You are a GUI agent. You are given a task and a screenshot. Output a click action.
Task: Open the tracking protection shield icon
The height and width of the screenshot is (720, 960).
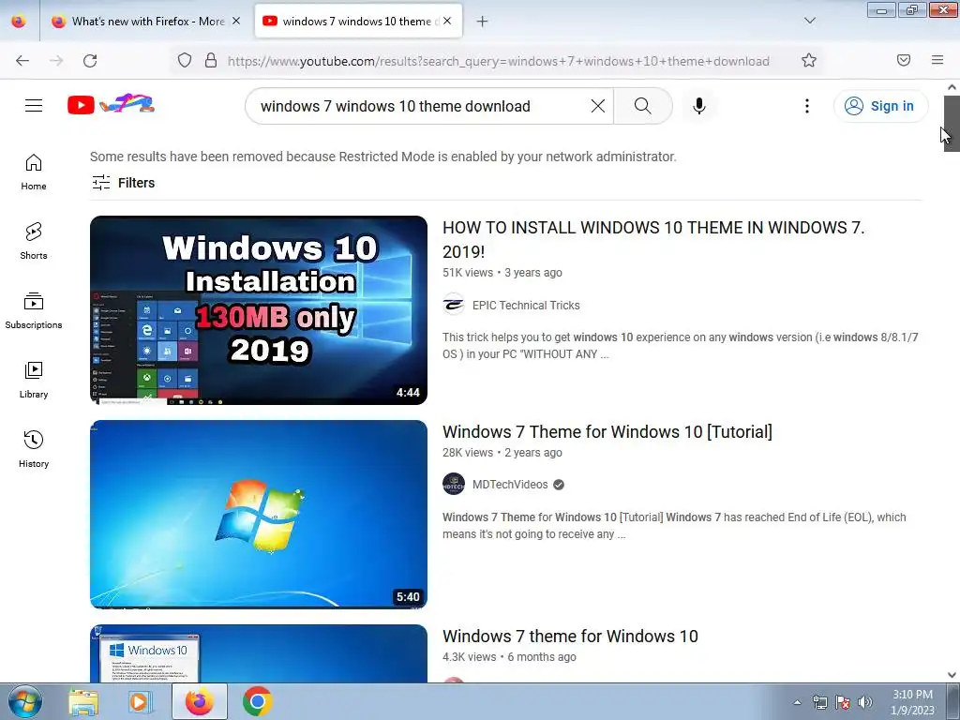click(185, 60)
